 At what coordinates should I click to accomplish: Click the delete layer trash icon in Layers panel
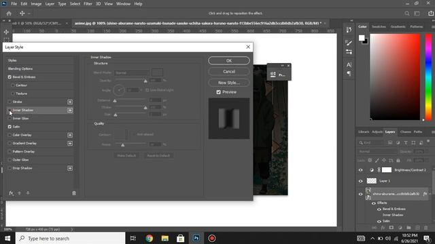tap(426, 228)
